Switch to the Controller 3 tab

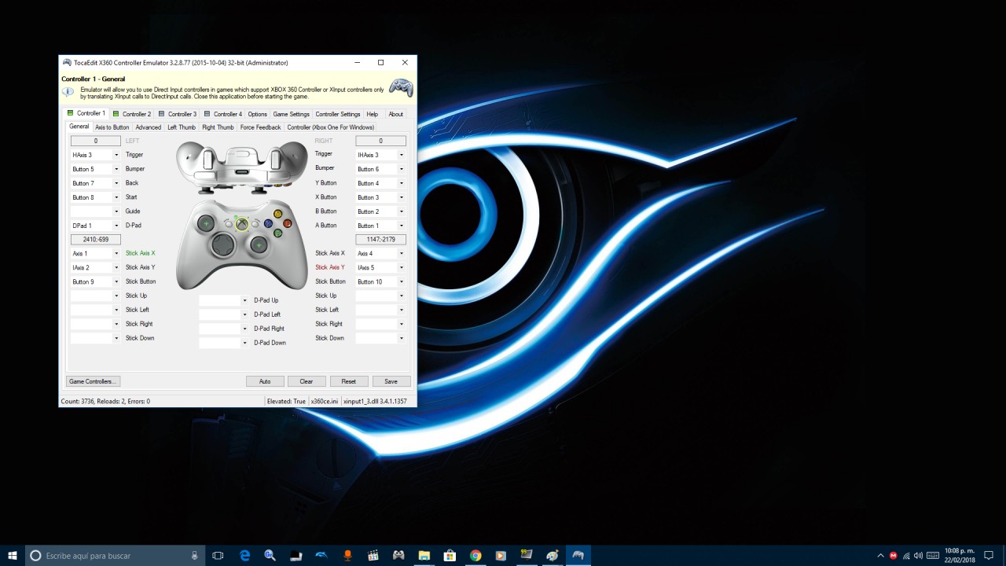click(178, 114)
